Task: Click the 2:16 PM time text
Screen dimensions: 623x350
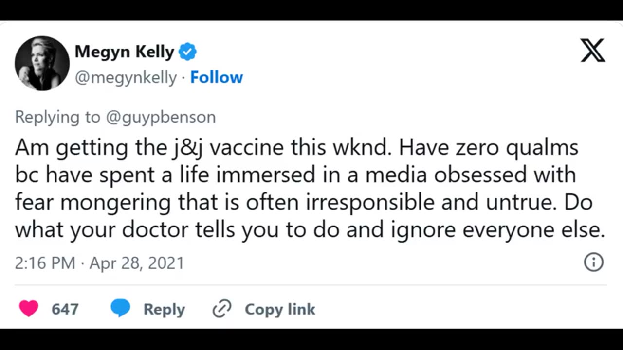Action: pos(45,263)
